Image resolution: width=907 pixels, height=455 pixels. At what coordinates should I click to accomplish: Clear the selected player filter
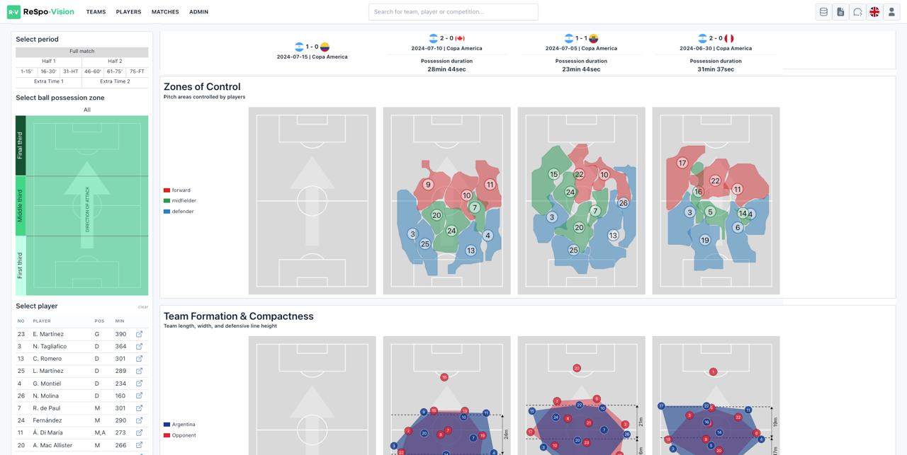(x=143, y=307)
